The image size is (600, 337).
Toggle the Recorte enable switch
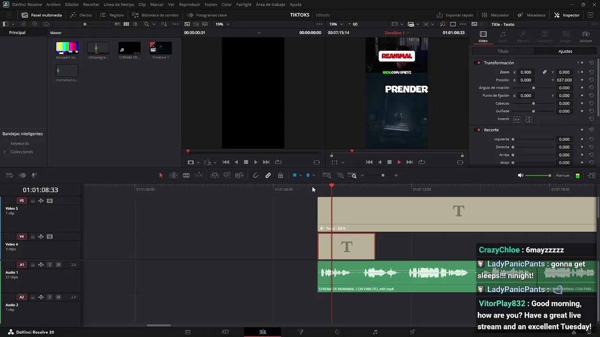click(x=478, y=130)
